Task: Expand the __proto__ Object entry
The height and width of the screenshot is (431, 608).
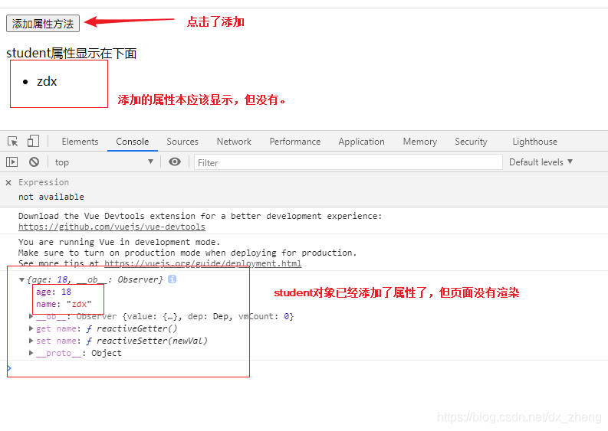Action: click(x=31, y=353)
